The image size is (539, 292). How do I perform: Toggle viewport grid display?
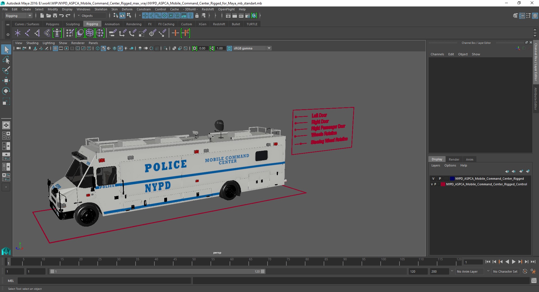tap(55, 48)
